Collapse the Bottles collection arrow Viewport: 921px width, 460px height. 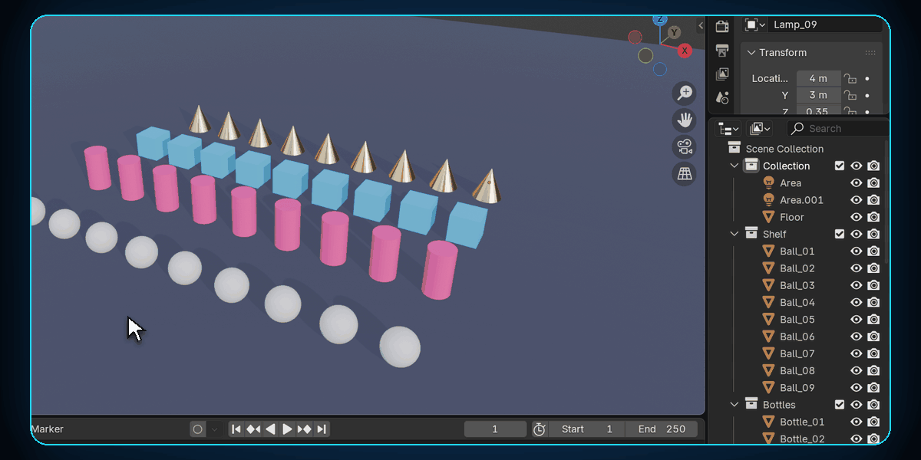[734, 405]
